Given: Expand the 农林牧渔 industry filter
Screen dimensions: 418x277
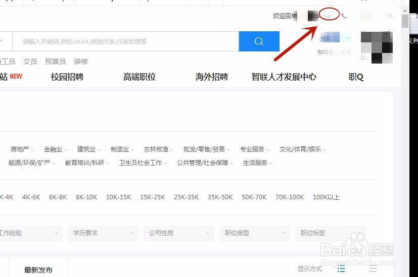Looking at the screenshot, I should point(158,149).
